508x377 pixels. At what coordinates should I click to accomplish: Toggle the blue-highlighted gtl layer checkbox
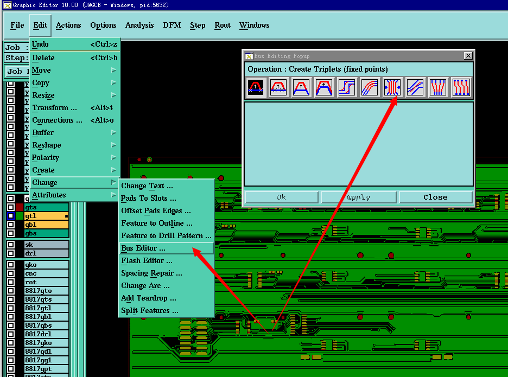[11, 216]
